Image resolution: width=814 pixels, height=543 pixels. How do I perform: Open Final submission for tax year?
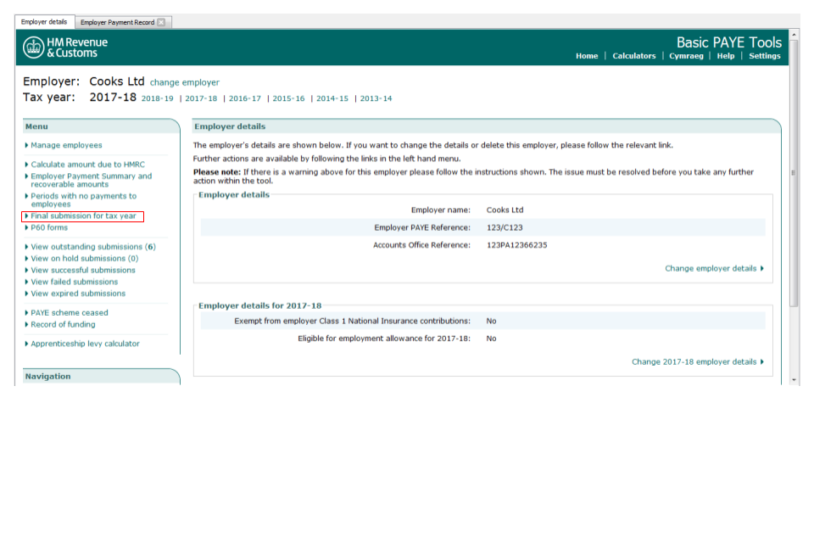tap(83, 216)
